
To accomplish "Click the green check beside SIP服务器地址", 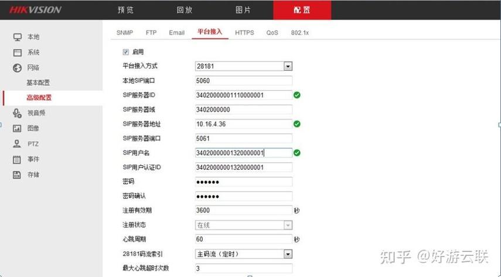I will [297, 124].
